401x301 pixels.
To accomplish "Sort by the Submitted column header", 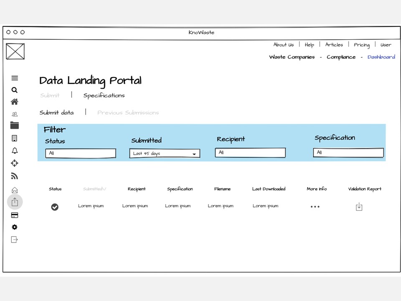I will 94,189.
